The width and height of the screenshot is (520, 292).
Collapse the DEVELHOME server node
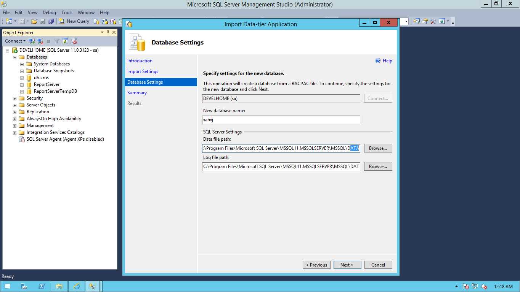coord(7,50)
